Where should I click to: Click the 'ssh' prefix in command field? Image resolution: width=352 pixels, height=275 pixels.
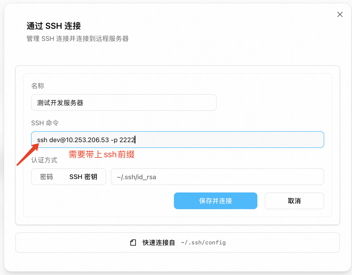[42, 140]
